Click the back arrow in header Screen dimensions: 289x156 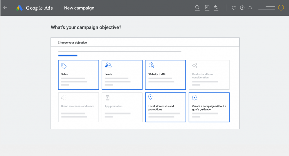pyautogui.click(x=5, y=8)
